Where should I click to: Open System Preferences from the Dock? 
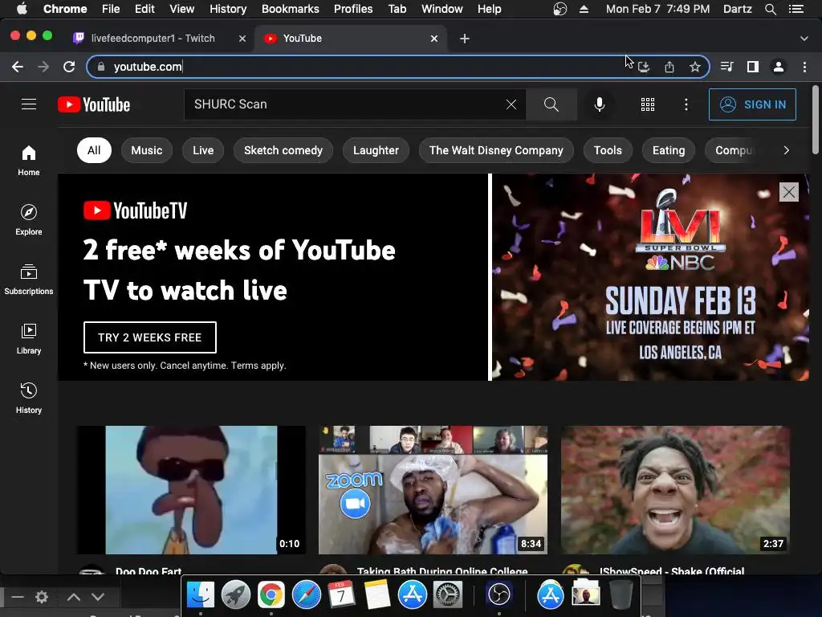pos(448,595)
